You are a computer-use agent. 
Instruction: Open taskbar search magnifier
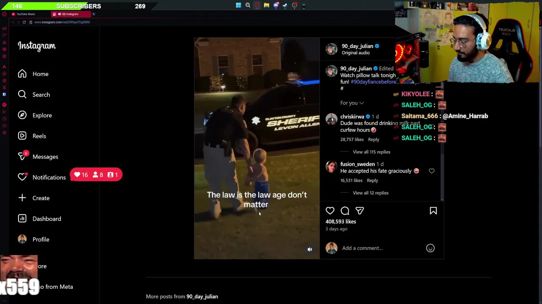coord(248,5)
